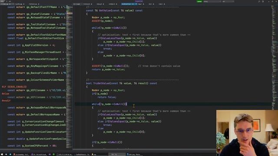Screen dimensions: 278x156
Task: Click the g_DefaultTextEditorFontSize declaration line
Action: tap(36, 38)
